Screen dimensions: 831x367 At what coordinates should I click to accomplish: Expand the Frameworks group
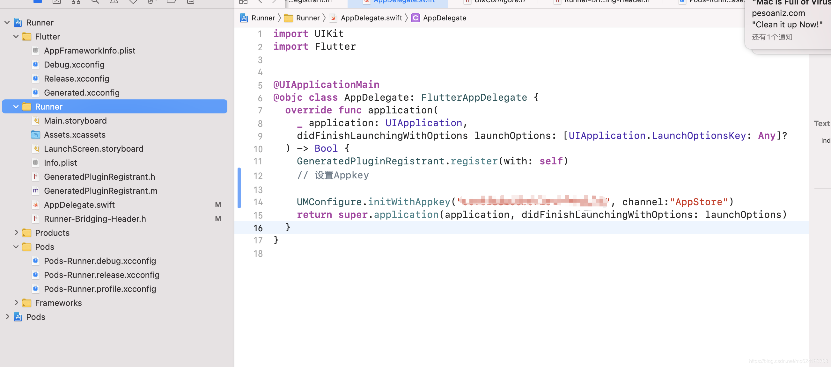coord(17,303)
